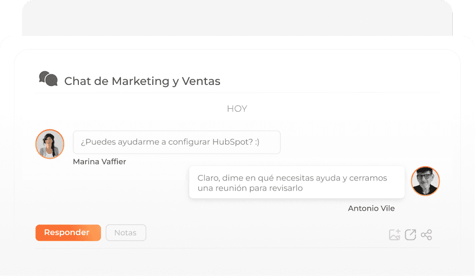Click the word HubSpot in Marina's message
Viewport: 475px width, 276px height.
click(232, 142)
